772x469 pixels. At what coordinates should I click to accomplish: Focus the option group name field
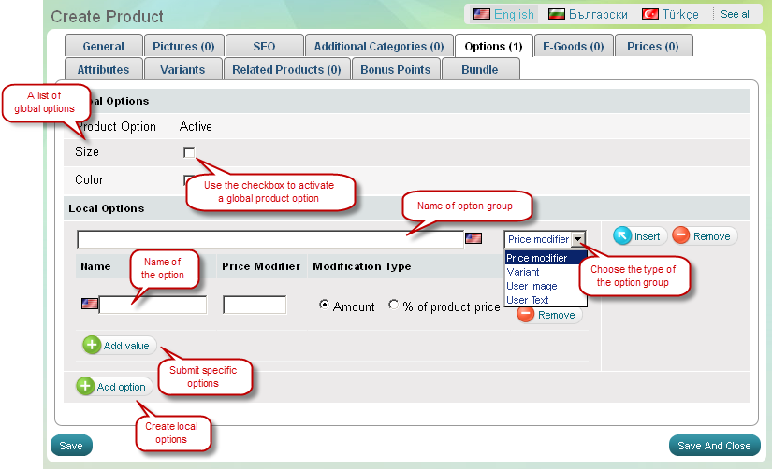pos(269,239)
